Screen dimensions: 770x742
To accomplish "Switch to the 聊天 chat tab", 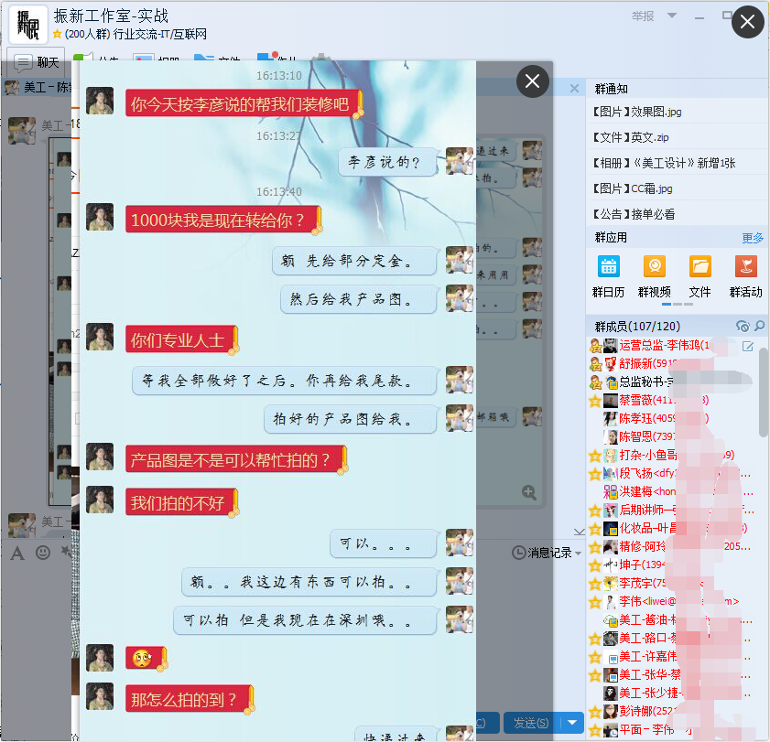I will [x=38, y=62].
